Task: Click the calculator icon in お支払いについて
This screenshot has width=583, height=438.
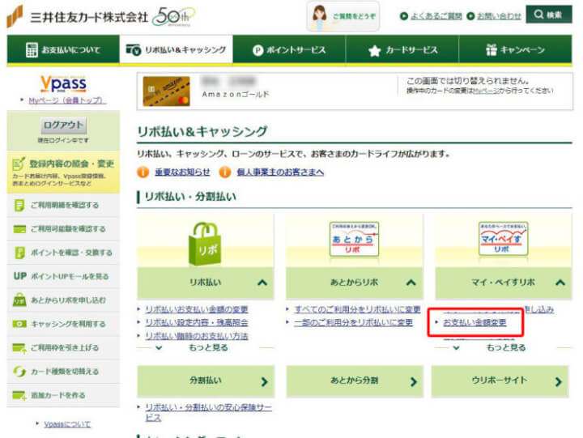Action: tap(32, 50)
